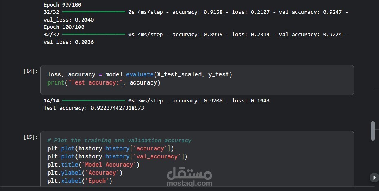Focus the plotting code cell [15]

pos(197,158)
